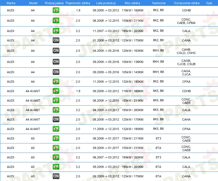218x181 pixels.
Task: Select the engine code cell CAGB, CJCB, CSUB
Action: (x=186, y=62)
